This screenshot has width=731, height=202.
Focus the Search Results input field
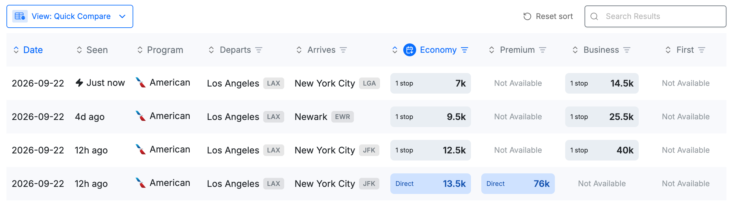[656, 16]
